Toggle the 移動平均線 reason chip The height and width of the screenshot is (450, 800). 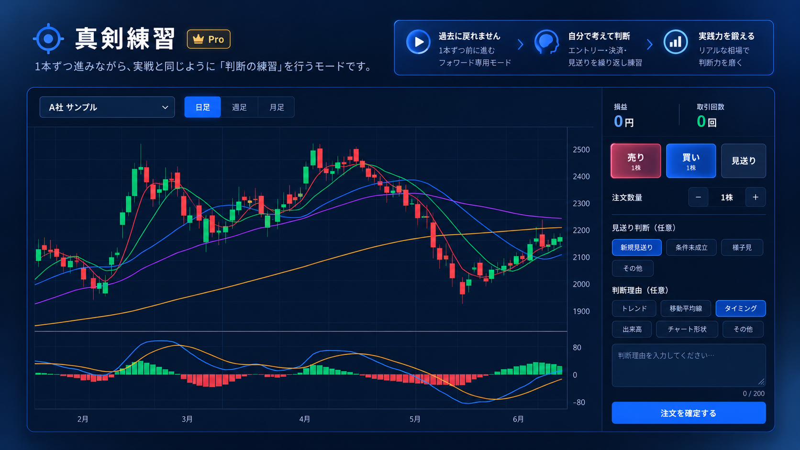point(686,308)
